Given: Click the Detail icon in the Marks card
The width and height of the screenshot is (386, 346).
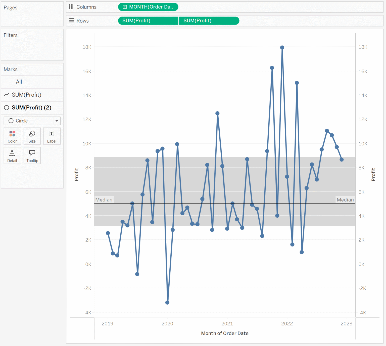Looking at the screenshot, I should click(12, 155).
